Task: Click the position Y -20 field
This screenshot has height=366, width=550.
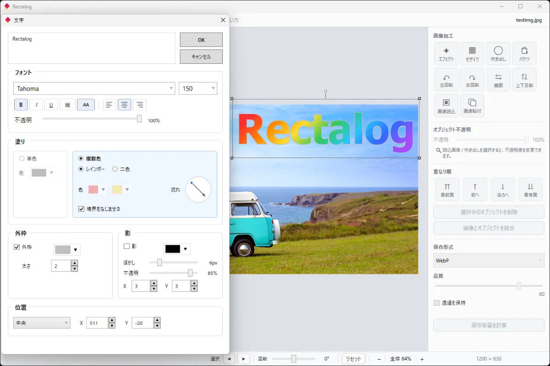Action: click(x=143, y=323)
